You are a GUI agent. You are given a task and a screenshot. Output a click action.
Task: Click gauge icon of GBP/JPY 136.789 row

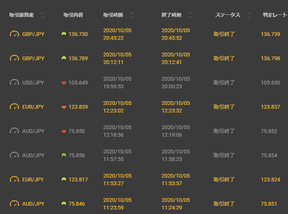point(14,58)
